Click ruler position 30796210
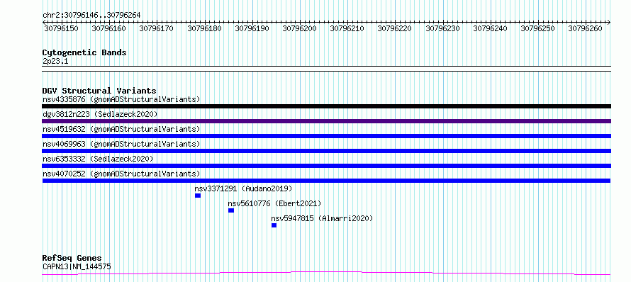 (347, 28)
